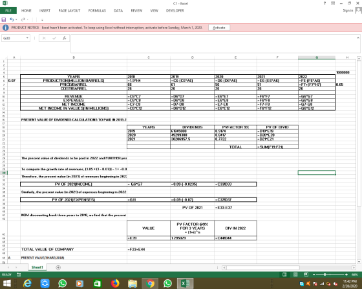
Task: Select the TOTAL VALUE OF COMPANY cell
Action: tap(74, 249)
